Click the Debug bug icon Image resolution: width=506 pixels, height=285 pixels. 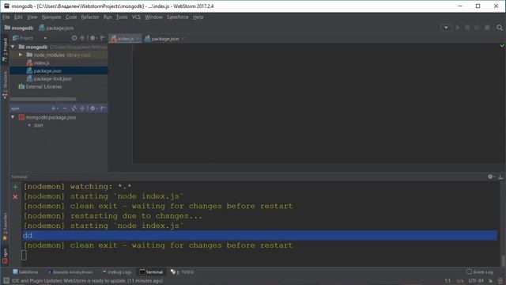coord(467,28)
